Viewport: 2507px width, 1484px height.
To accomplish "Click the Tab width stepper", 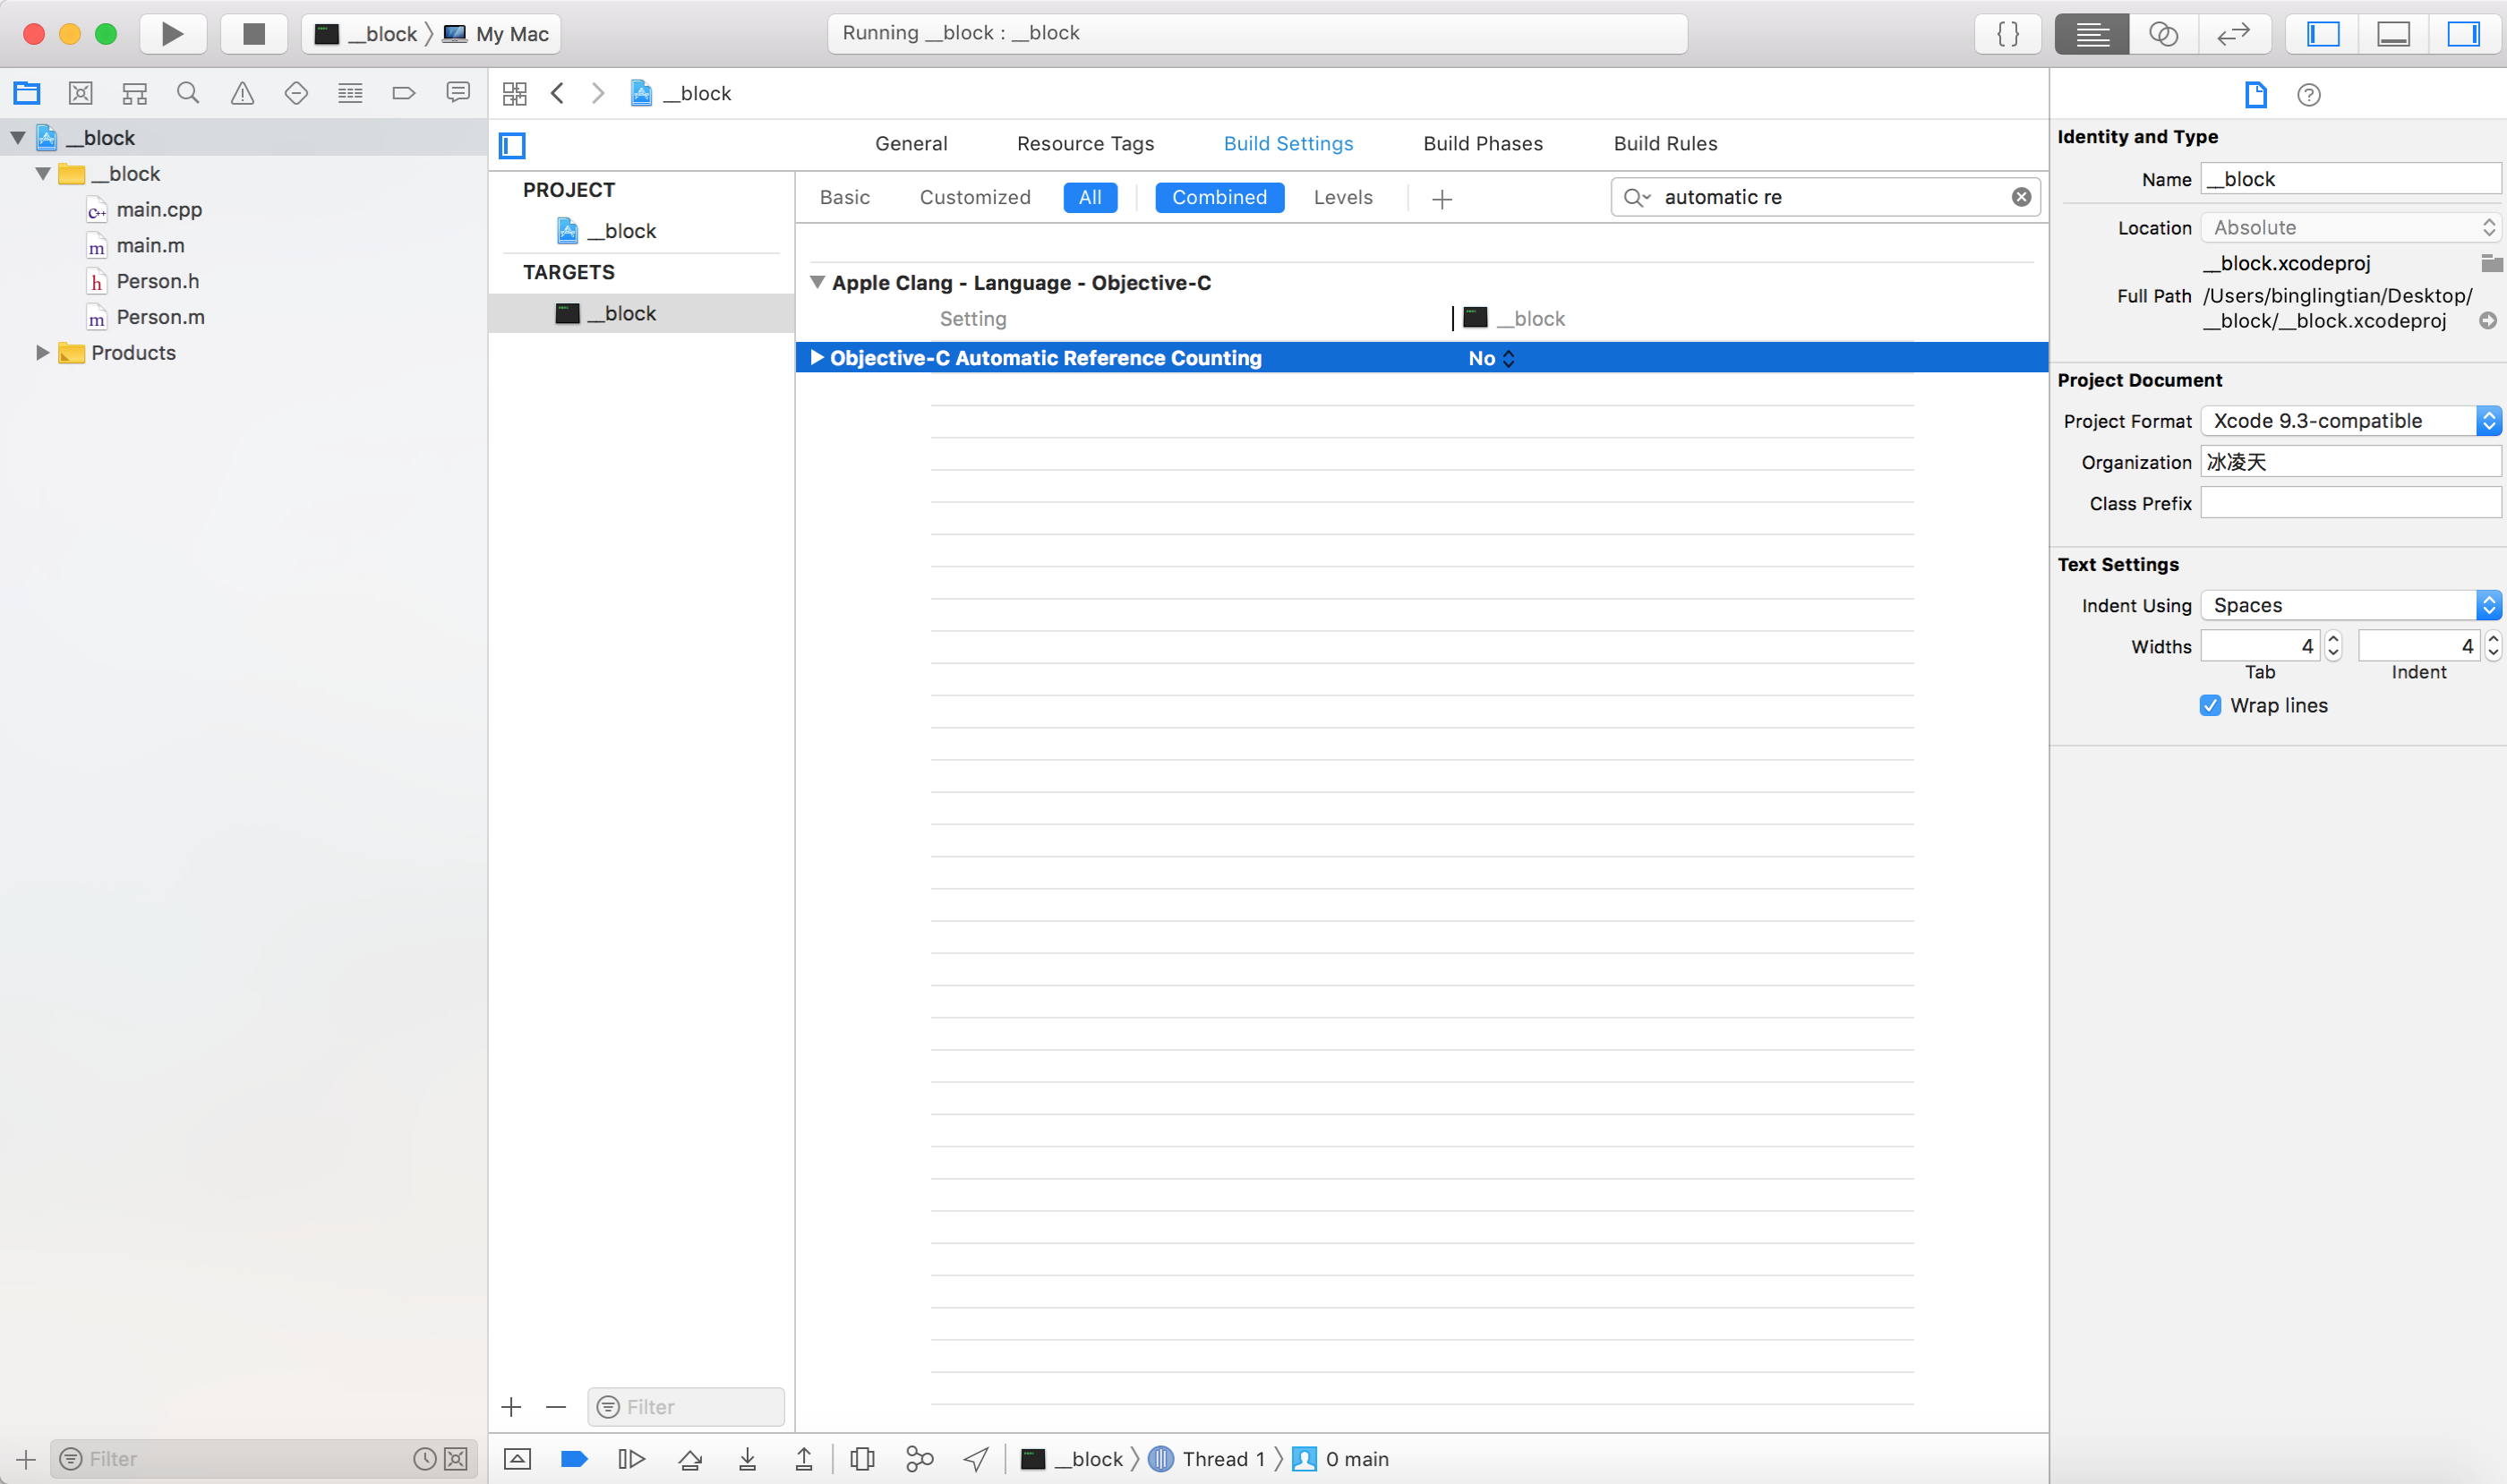I will coord(2333,646).
